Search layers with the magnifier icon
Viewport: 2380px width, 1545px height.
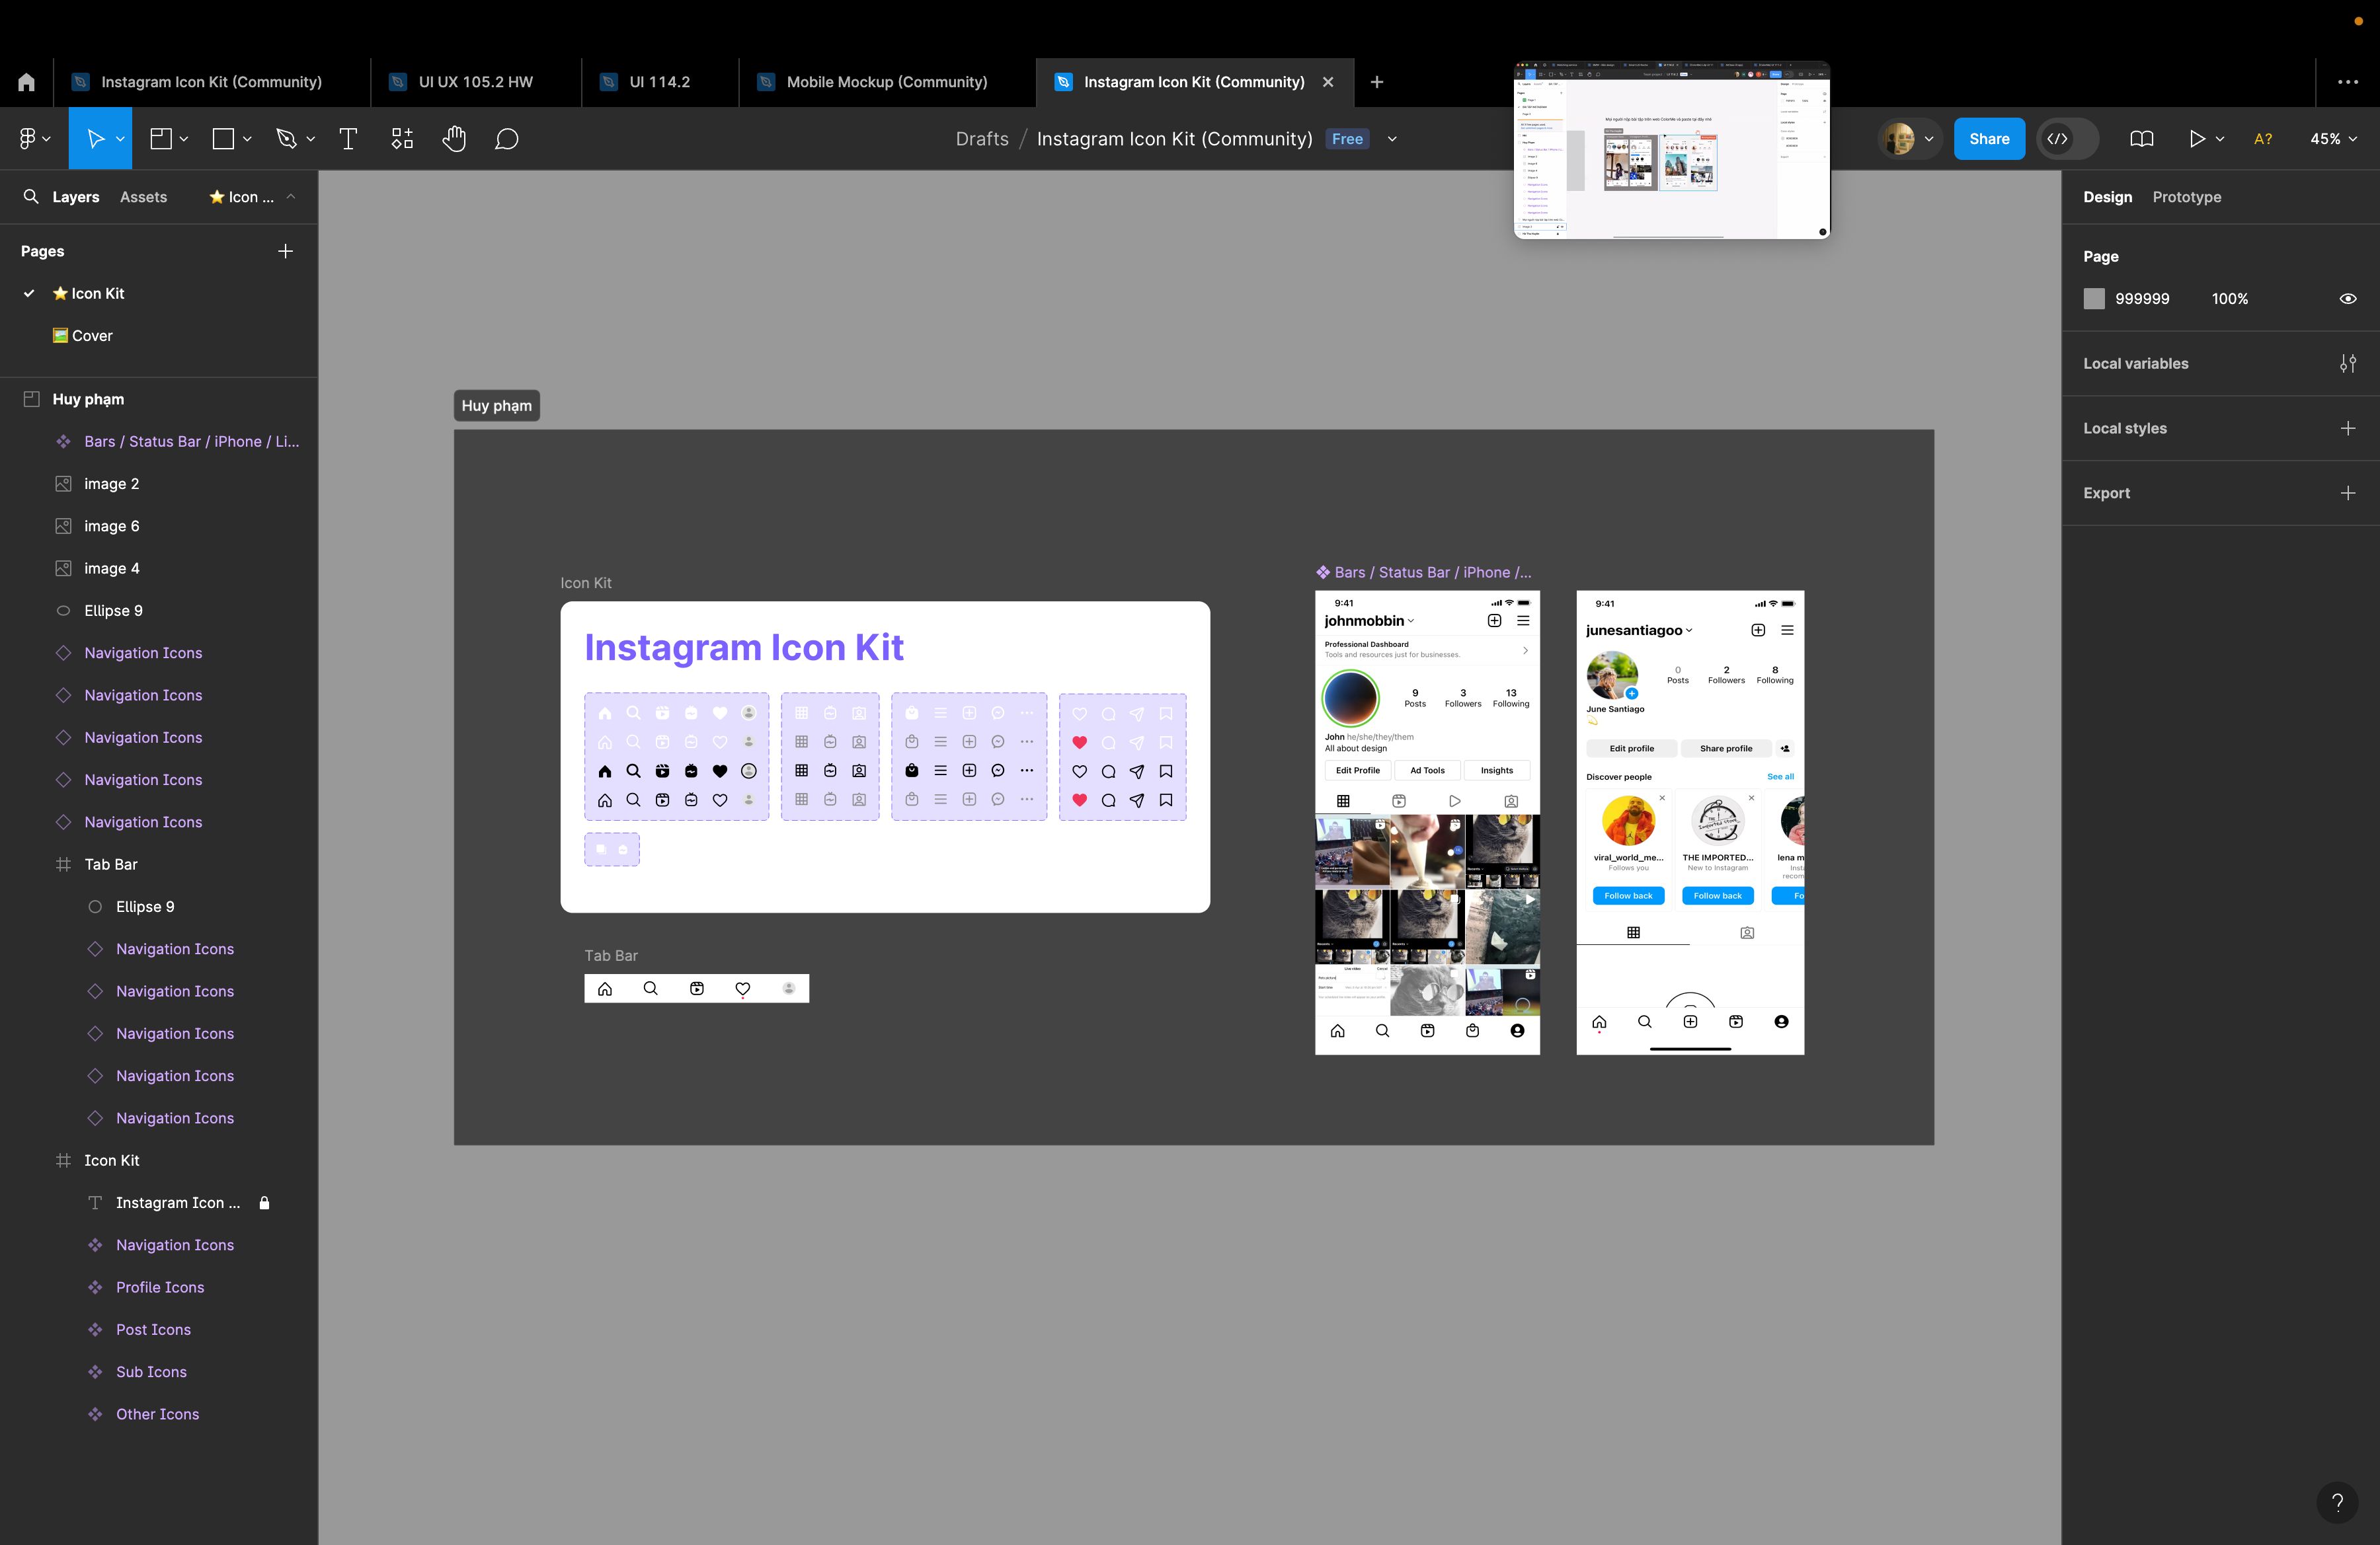(x=31, y=197)
